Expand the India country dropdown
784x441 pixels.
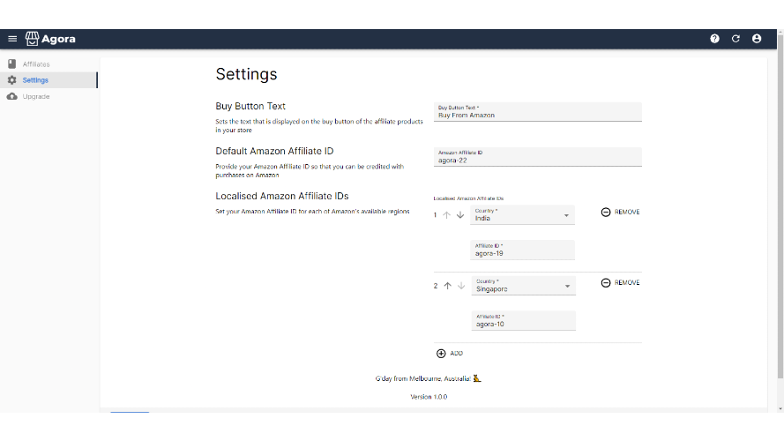pyautogui.click(x=566, y=216)
